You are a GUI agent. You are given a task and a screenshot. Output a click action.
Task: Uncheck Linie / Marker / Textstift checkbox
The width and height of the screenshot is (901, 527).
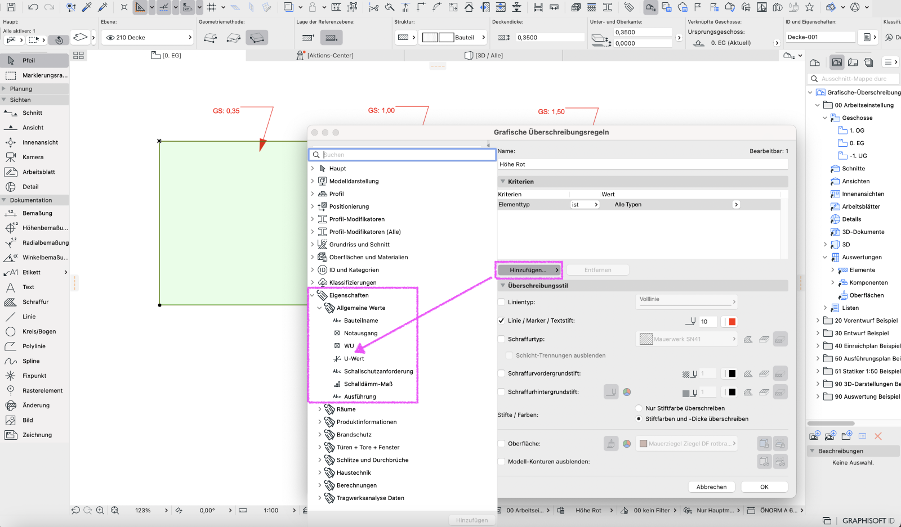click(x=501, y=321)
